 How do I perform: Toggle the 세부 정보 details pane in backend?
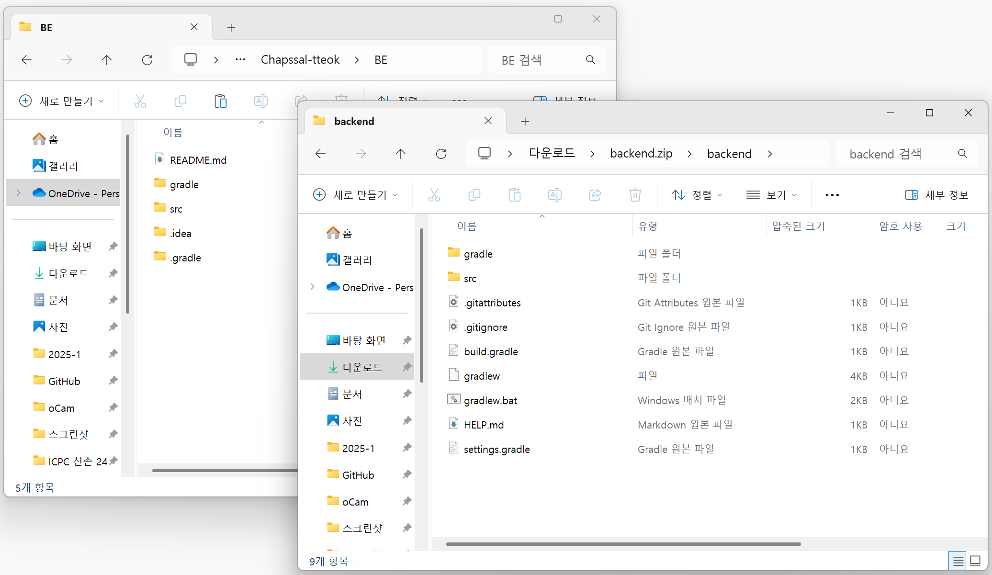936,195
